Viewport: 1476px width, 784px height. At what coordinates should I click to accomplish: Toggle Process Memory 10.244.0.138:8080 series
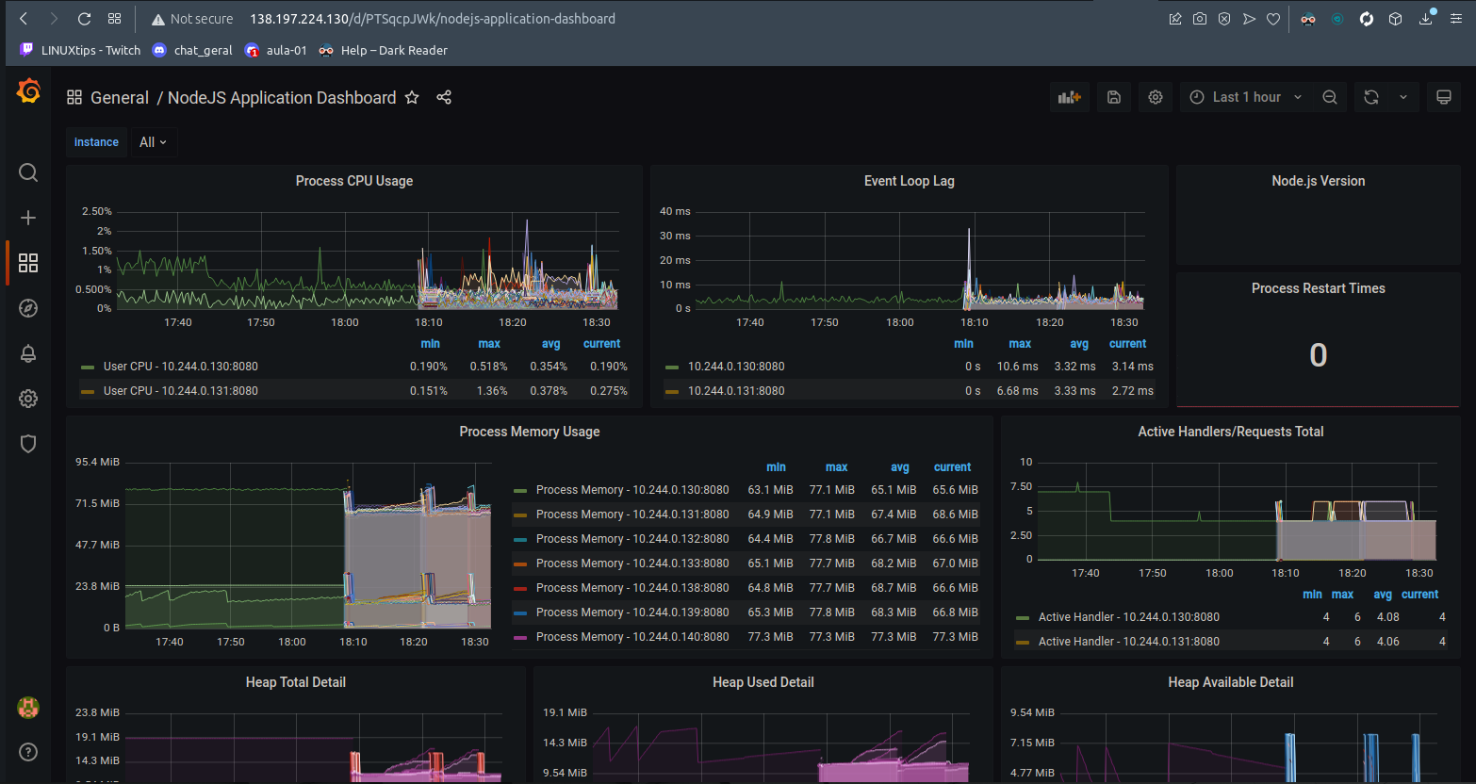coord(632,588)
